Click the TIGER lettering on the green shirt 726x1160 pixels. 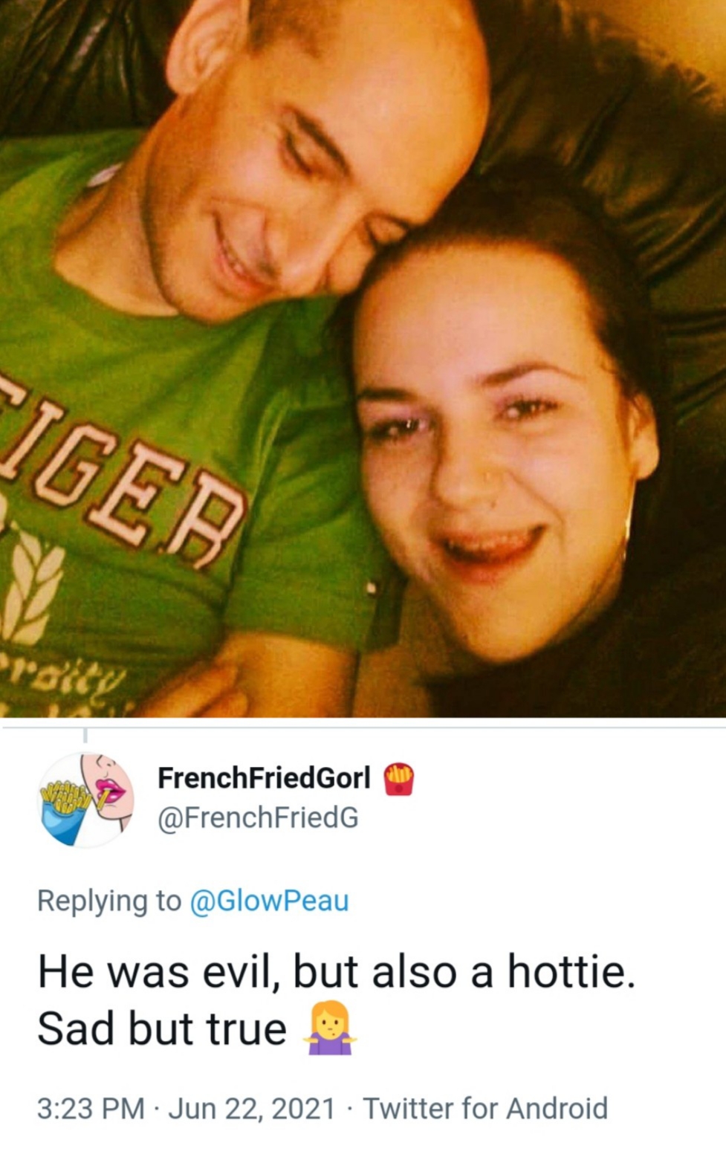[x=123, y=483]
